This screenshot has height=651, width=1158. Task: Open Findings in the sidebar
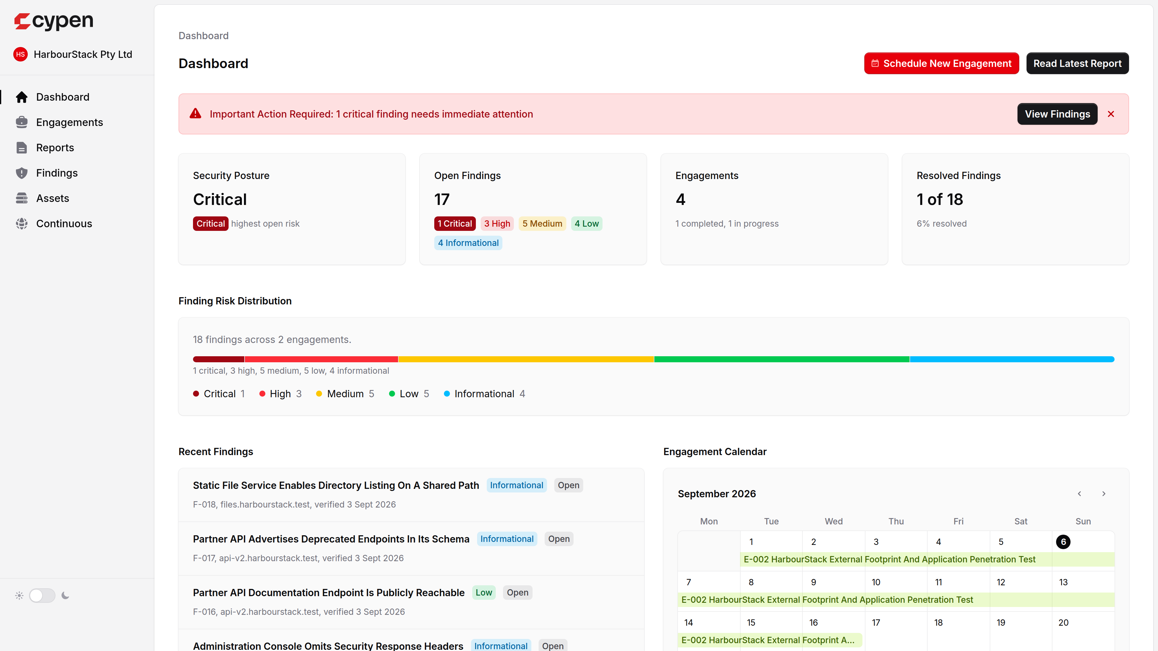coord(77,173)
